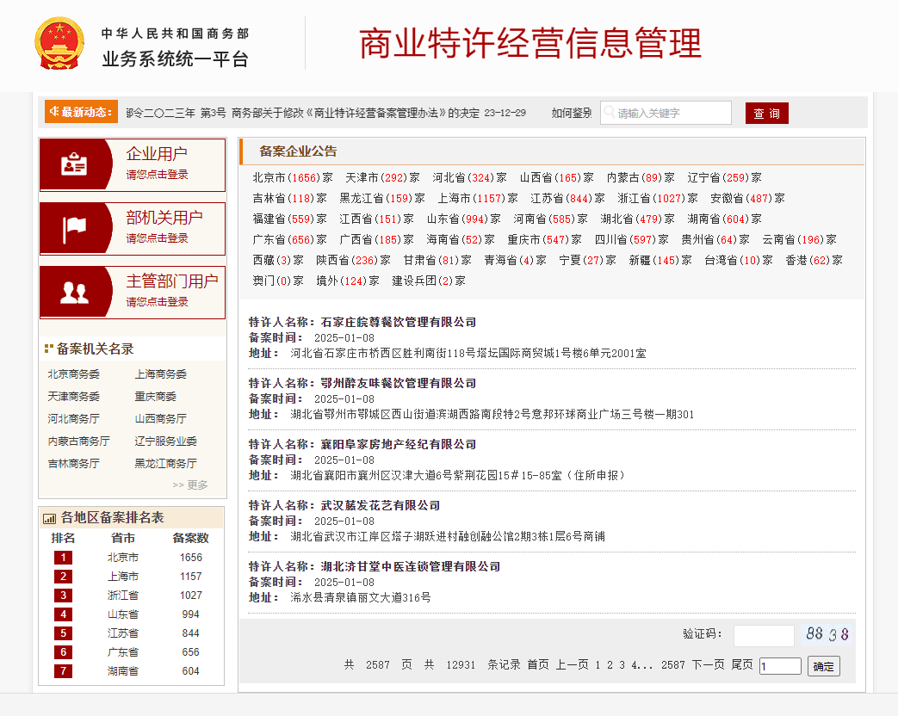Click >> 更多 to show more registries
The image size is (898, 716).
[x=190, y=485]
